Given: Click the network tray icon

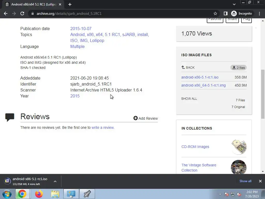Looking at the screenshot, I should [233, 194].
